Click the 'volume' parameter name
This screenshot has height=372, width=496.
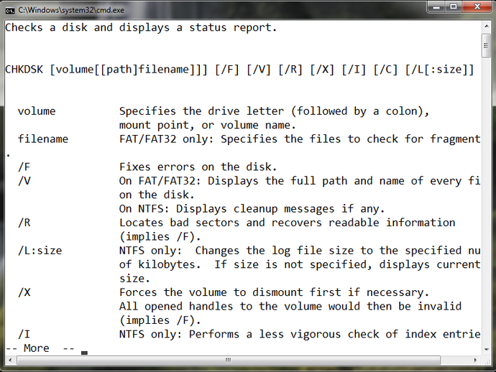click(x=37, y=111)
